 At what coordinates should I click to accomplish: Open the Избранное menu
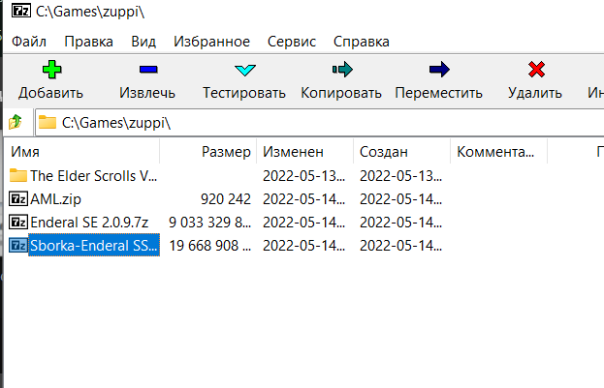[211, 42]
